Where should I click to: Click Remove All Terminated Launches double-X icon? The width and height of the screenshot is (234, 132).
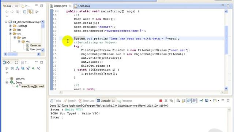click(x=171, y=101)
